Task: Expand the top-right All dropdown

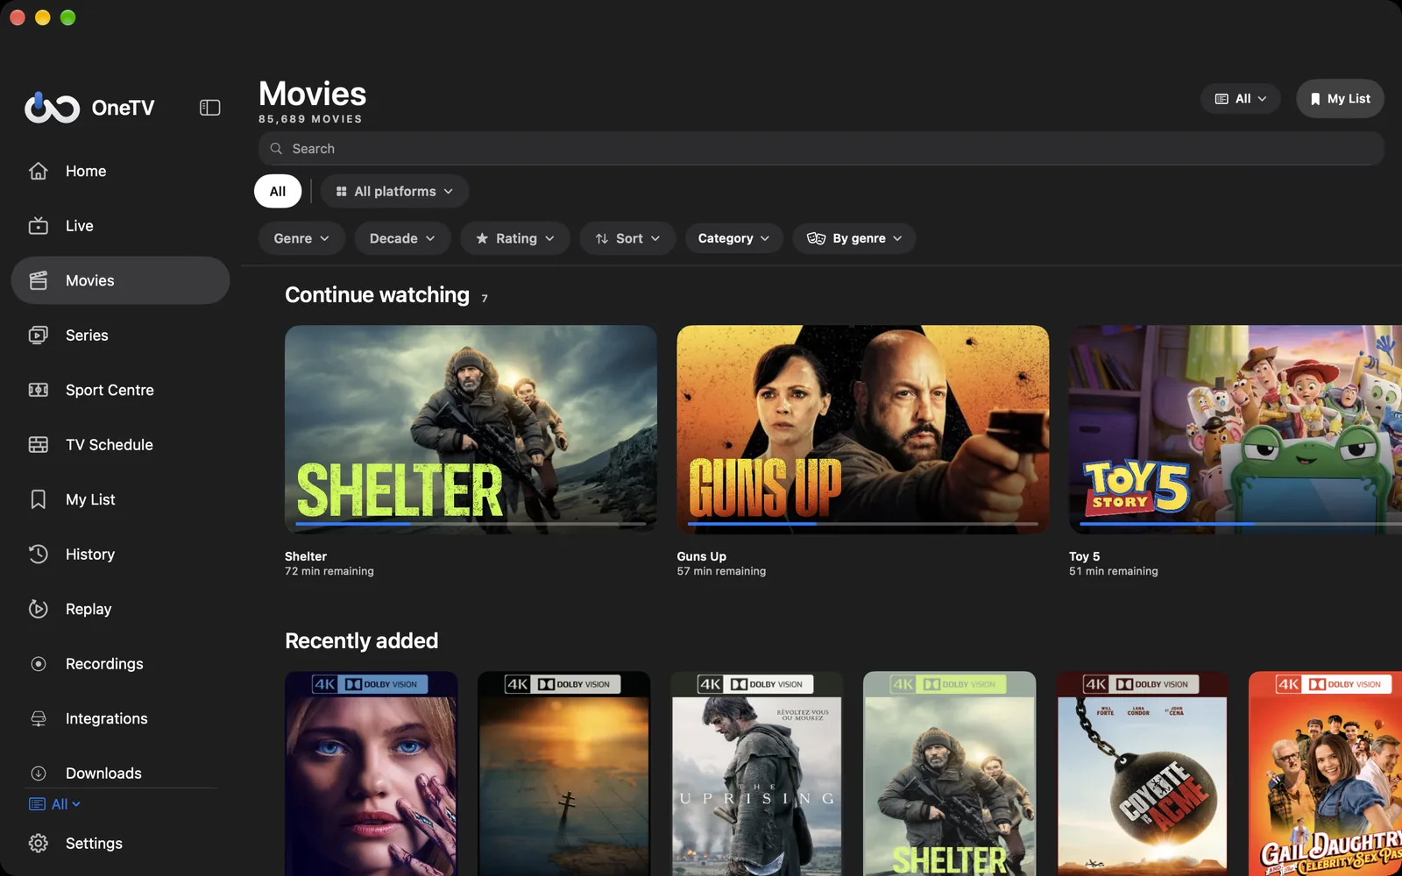Action: pyautogui.click(x=1241, y=99)
